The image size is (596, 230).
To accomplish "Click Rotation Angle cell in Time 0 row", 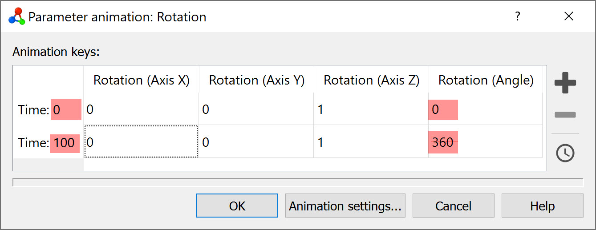I will [x=485, y=109].
